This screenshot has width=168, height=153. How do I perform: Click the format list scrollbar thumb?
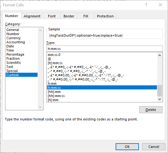(x=160, y=91)
